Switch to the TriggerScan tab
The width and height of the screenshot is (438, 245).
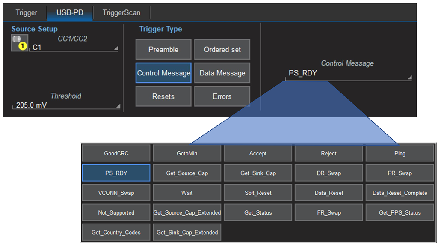[x=121, y=12]
